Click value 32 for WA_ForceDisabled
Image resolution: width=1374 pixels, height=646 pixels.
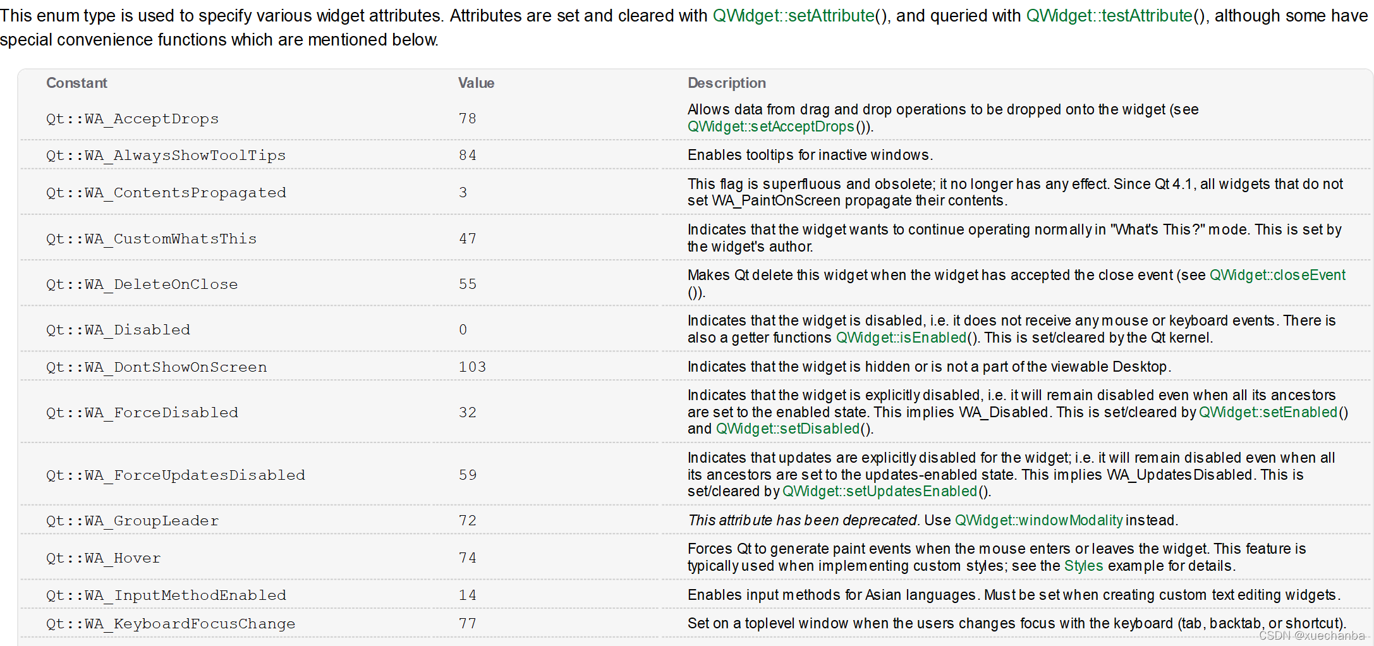(468, 413)
